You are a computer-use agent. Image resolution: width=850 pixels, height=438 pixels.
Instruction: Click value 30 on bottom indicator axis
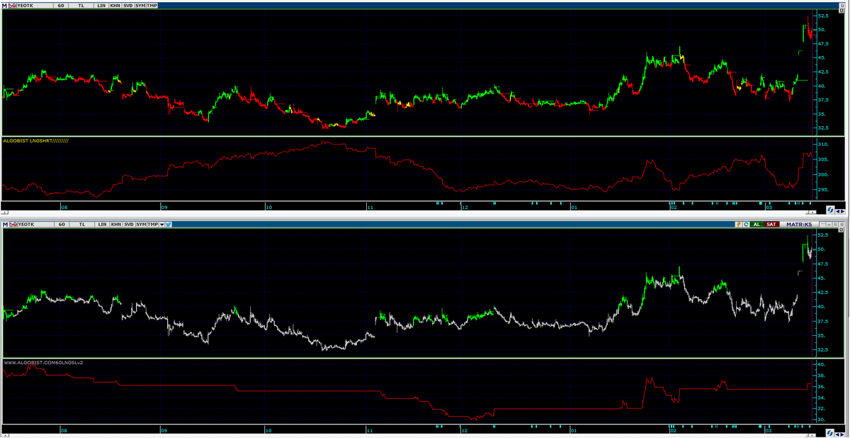click(x=821, y=420)
